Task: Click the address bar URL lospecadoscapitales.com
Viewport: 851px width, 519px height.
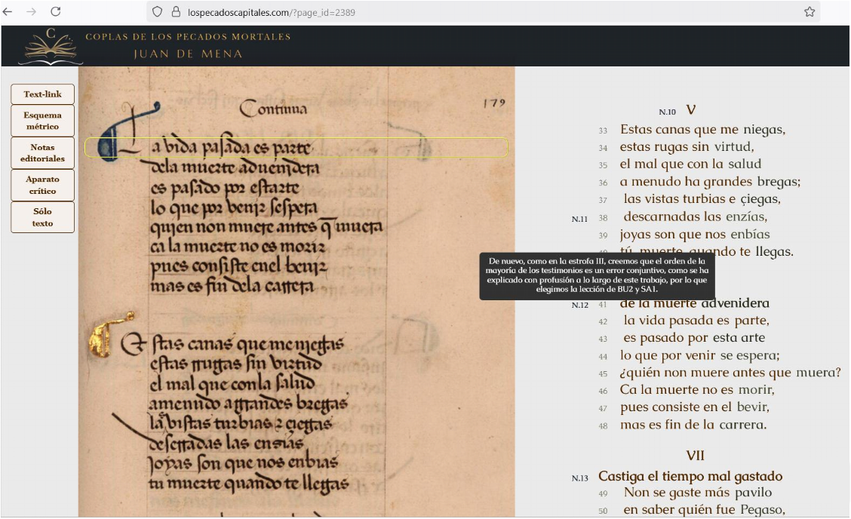Action: click(x=272, y=13)
